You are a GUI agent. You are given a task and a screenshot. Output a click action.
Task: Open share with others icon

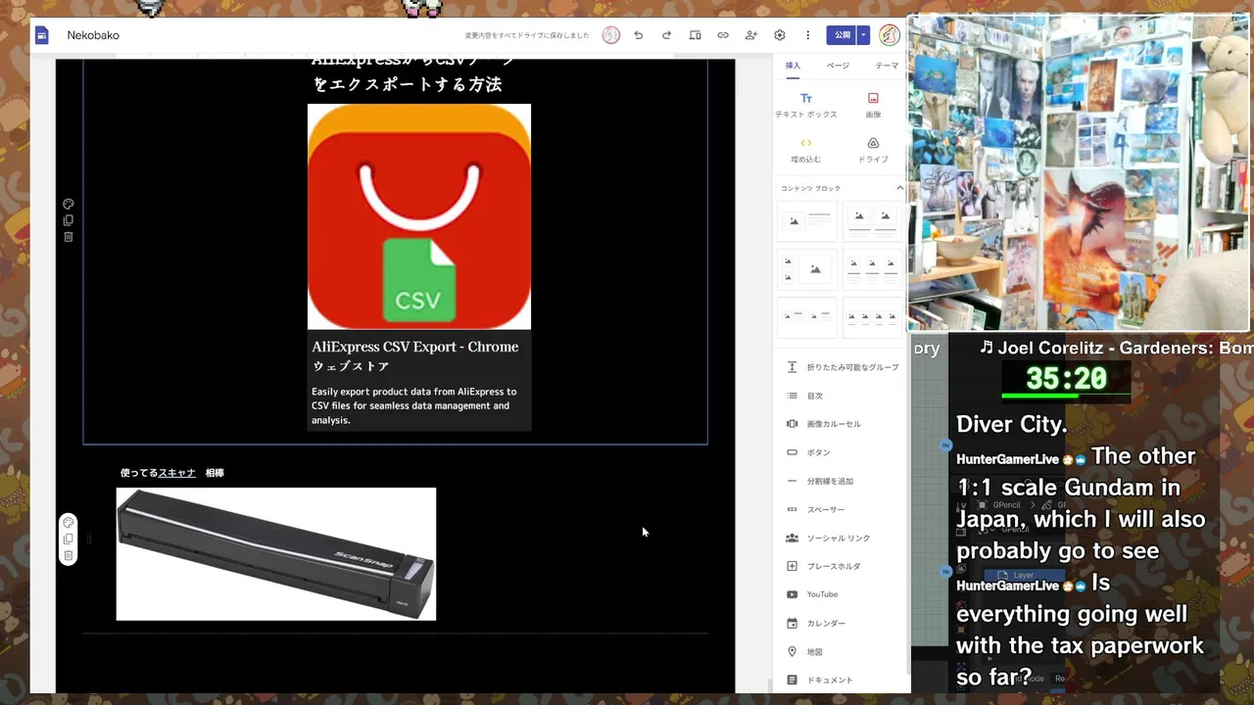click(x=751, y=35)
